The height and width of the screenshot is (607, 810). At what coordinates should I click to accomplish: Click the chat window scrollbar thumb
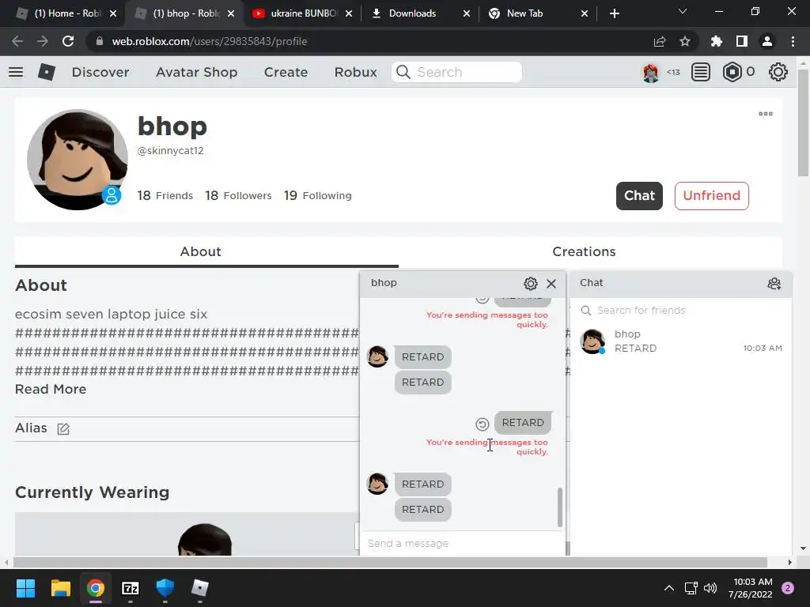[559, 507]
